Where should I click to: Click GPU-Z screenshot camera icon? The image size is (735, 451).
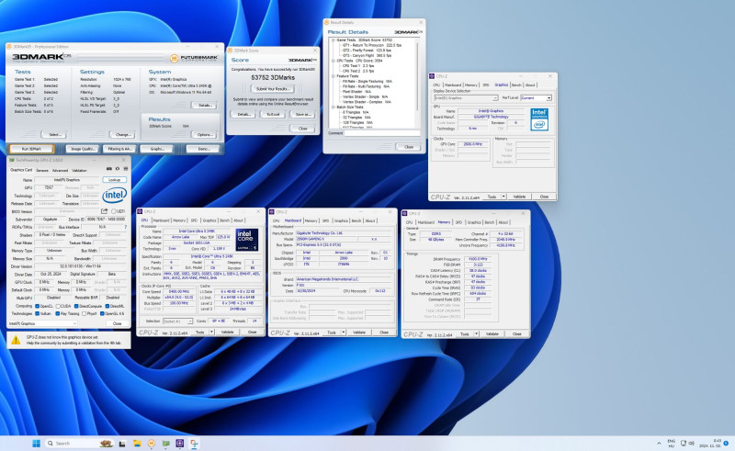pos(108,169)
